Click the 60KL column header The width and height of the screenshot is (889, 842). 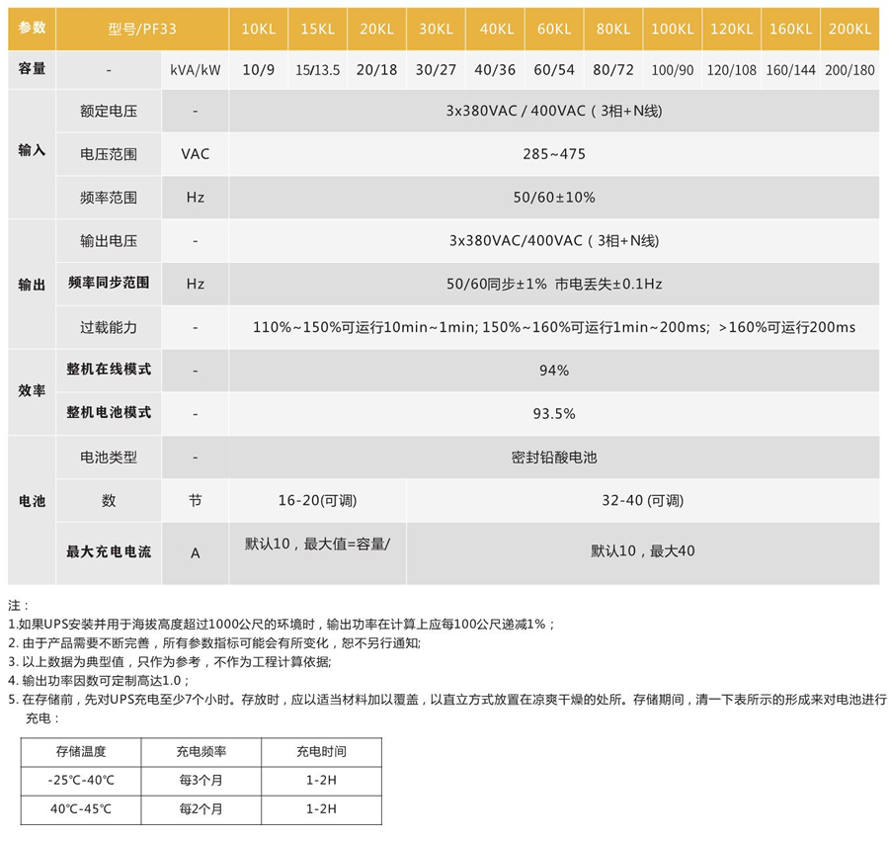[554, 30]
